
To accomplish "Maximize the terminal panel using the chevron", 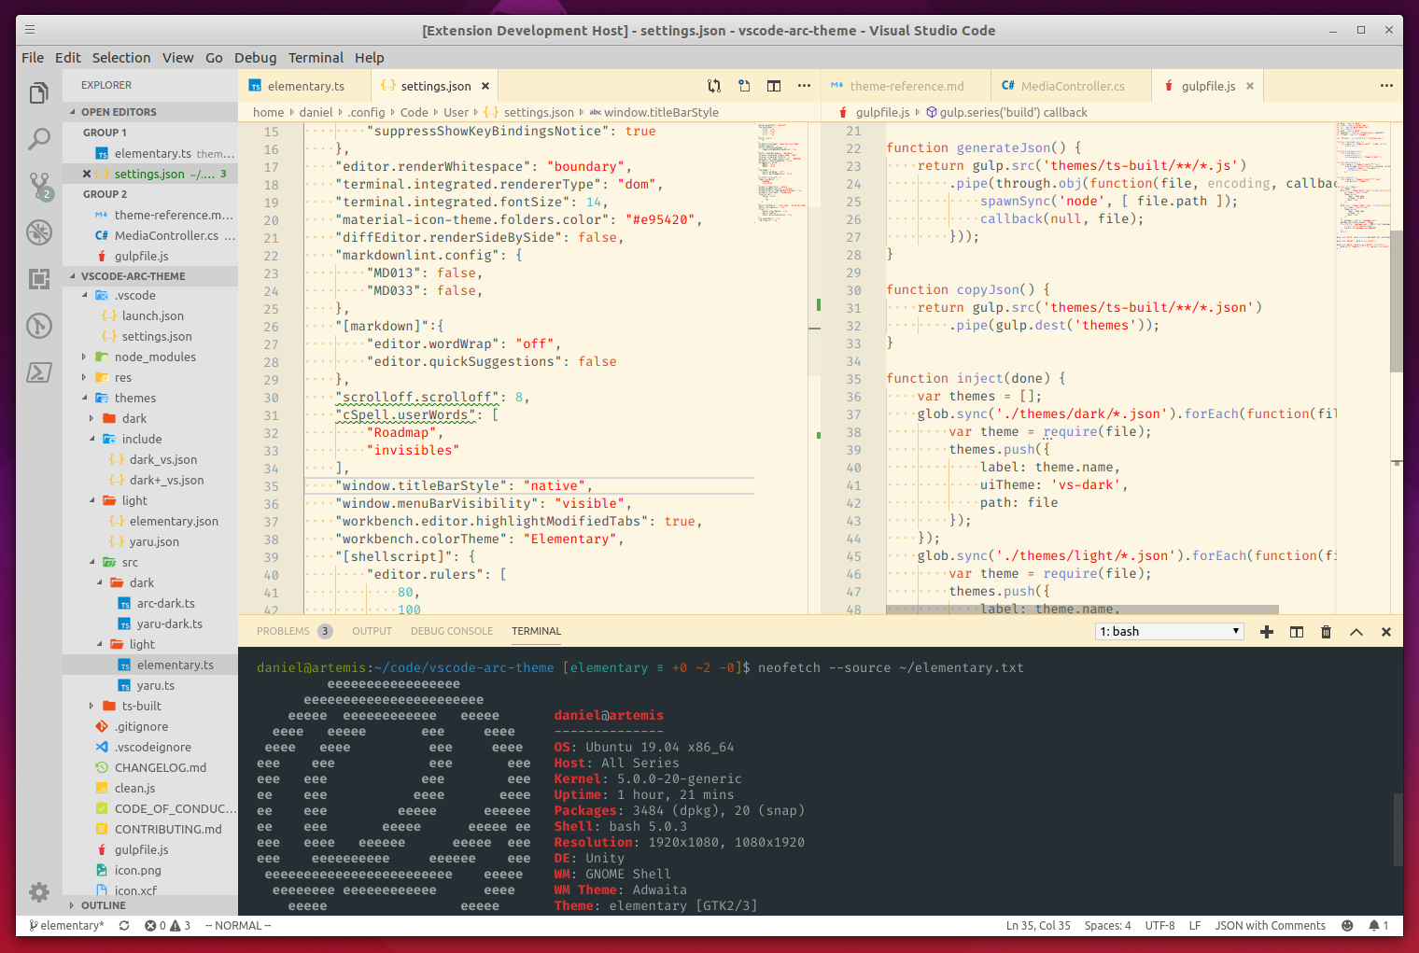I will (1356, 631).
